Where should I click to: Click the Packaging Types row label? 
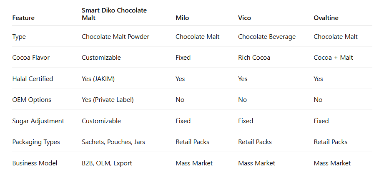pyautogui.click(x=36, y=142)
